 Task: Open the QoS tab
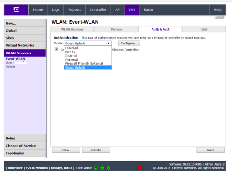[x=204, y=29]
